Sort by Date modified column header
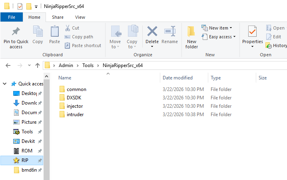Image resolution: width=287 pixels, height=180 pixels. pyautogui.click(x=177, y=78)
